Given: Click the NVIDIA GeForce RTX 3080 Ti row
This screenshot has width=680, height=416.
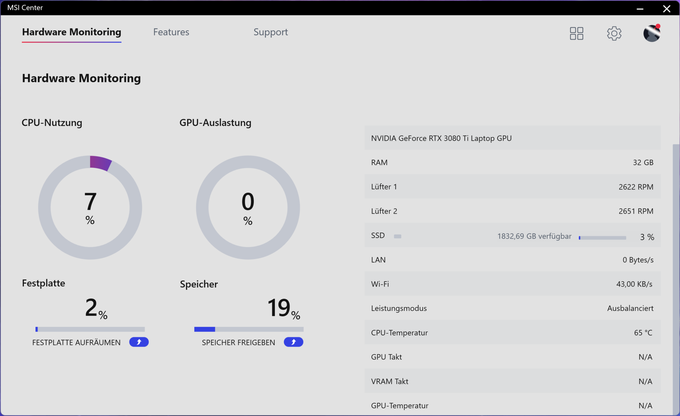Looking at the screenshot, I should (x=512, y=138).
